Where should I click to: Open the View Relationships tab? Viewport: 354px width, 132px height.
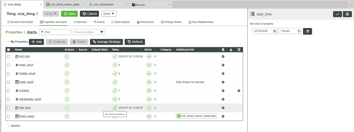(x=201, y=22)
